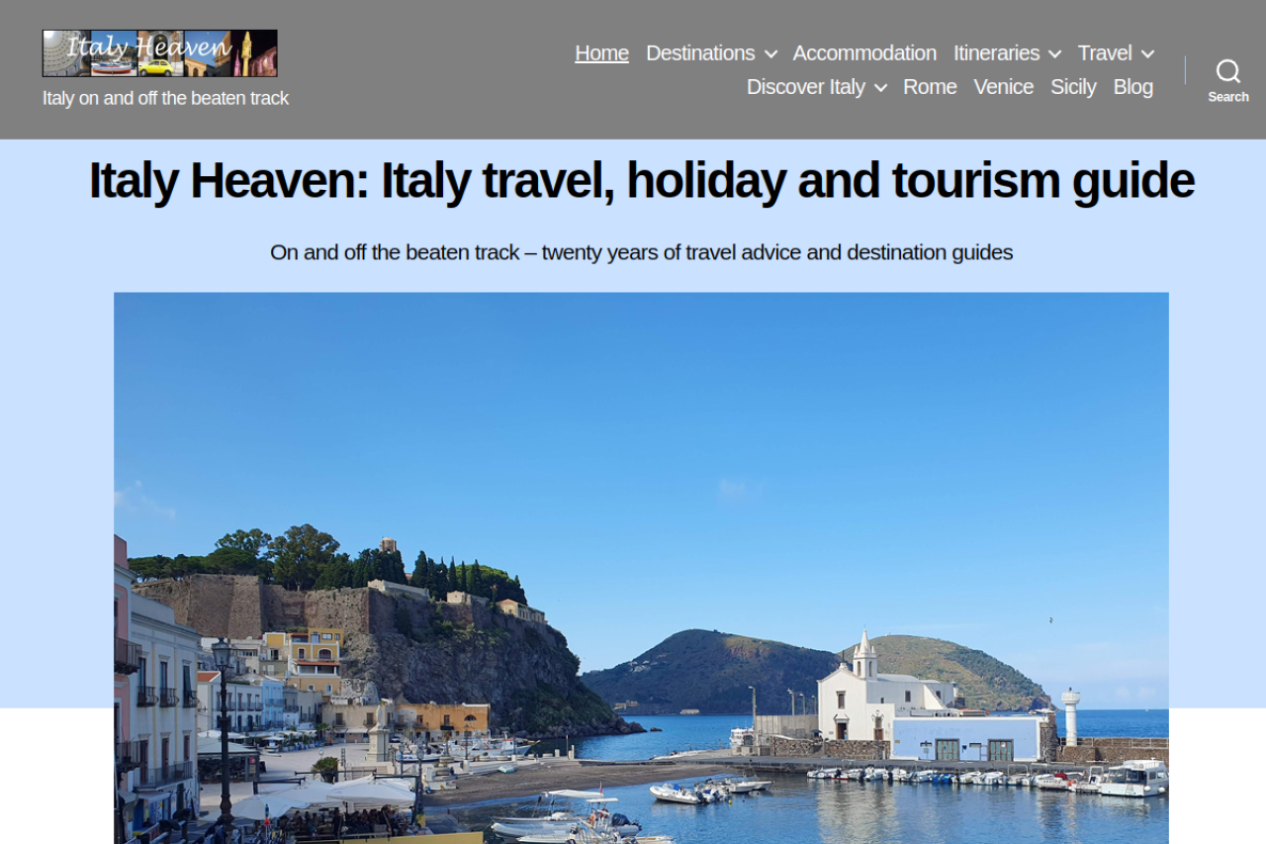Select the Itineraries menu label

[x=996, y=53]
